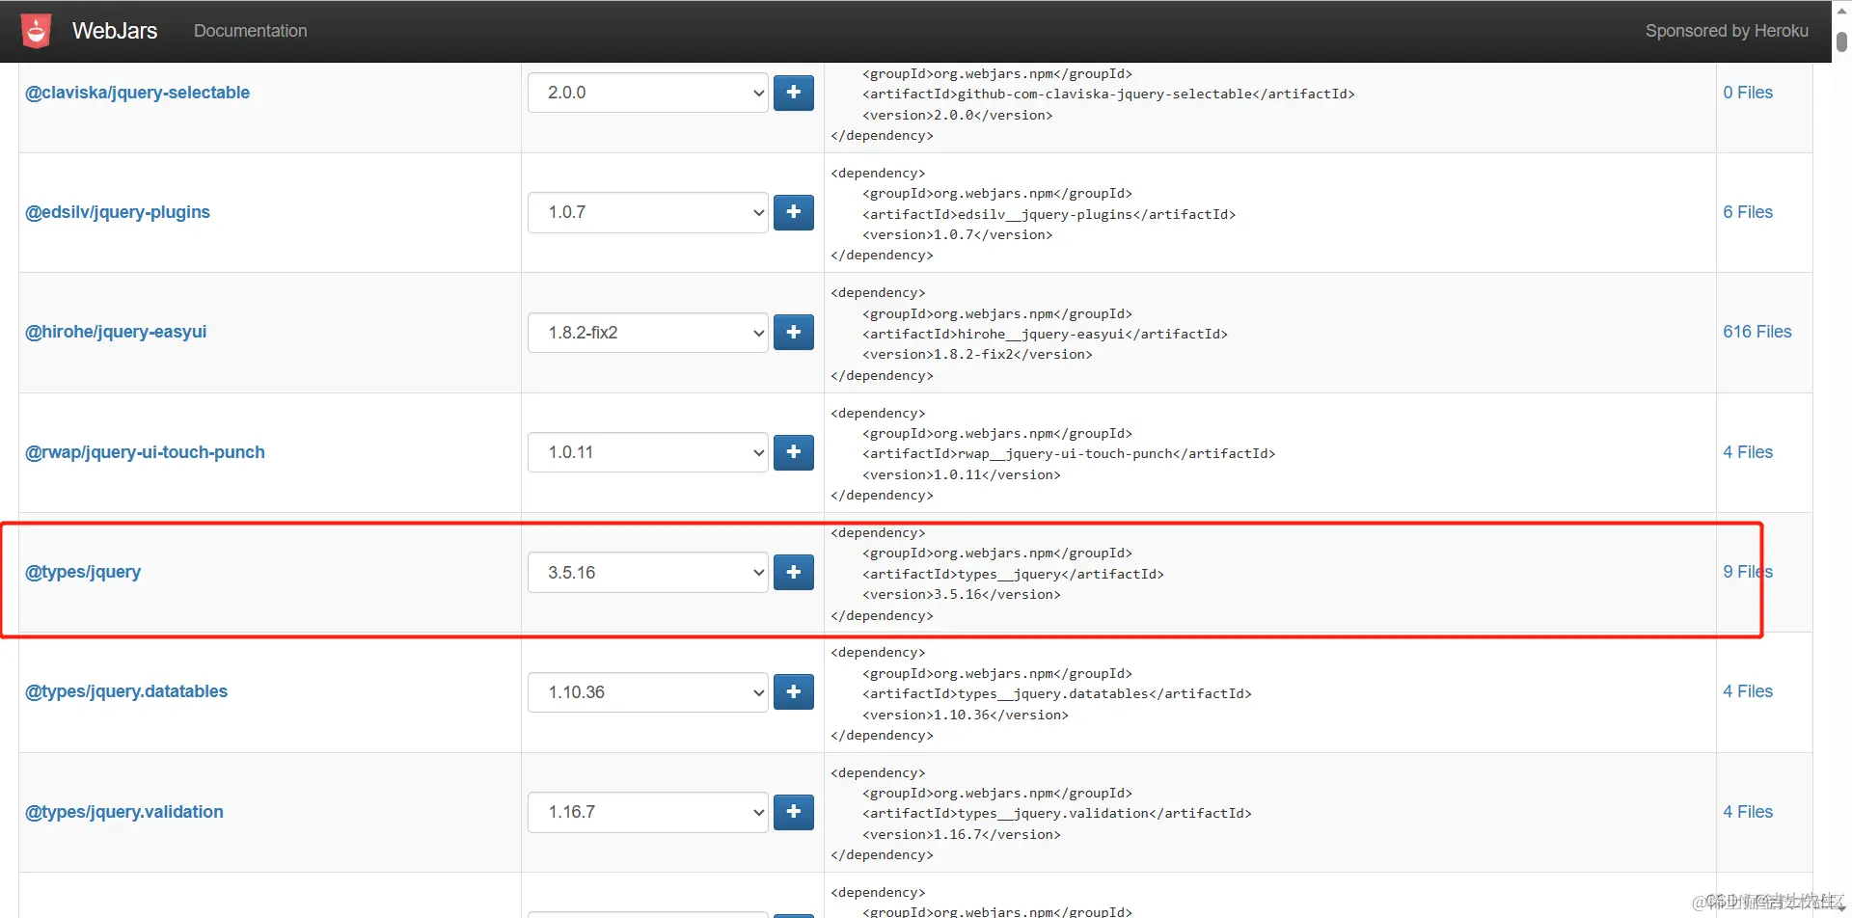
Task: Open the 0 Files link
Action: tap(1748, 93)
